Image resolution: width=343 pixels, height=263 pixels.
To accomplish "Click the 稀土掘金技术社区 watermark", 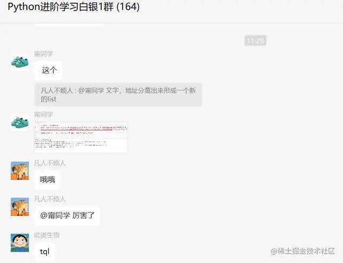I will [x=302, y=251].
